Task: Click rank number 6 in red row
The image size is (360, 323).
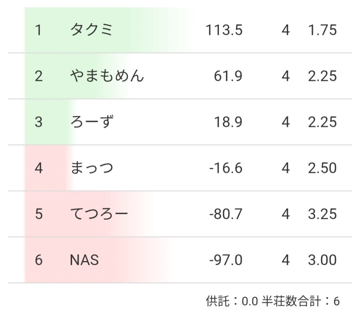Action: 39,260
